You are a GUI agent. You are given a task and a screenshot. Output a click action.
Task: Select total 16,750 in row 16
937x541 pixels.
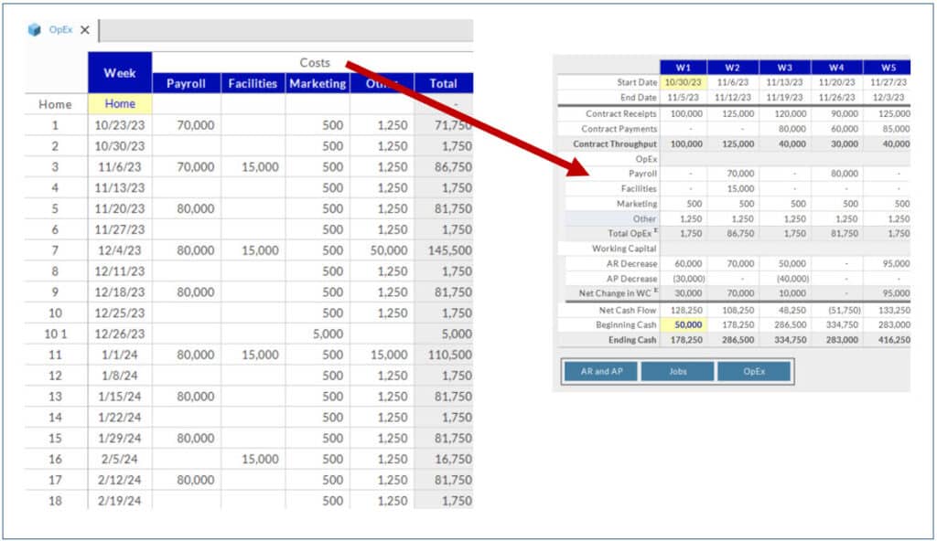[x=443, y=459]
